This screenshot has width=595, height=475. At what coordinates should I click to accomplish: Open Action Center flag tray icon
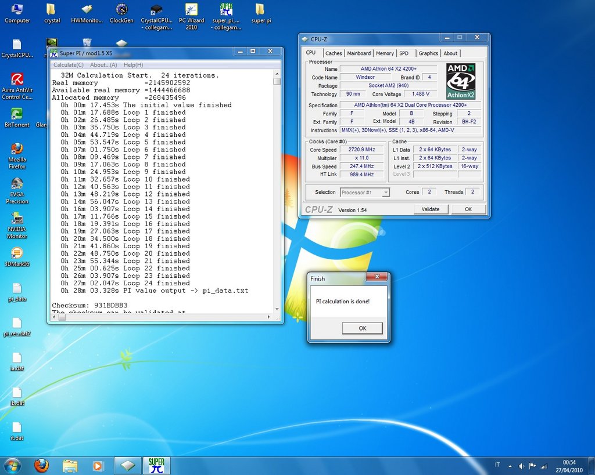(x=532, y=466)
